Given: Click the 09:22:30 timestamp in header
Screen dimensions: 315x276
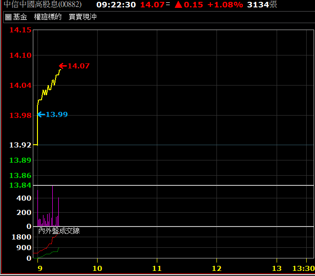Looking at the screenshot, I should tap(116, 5).
